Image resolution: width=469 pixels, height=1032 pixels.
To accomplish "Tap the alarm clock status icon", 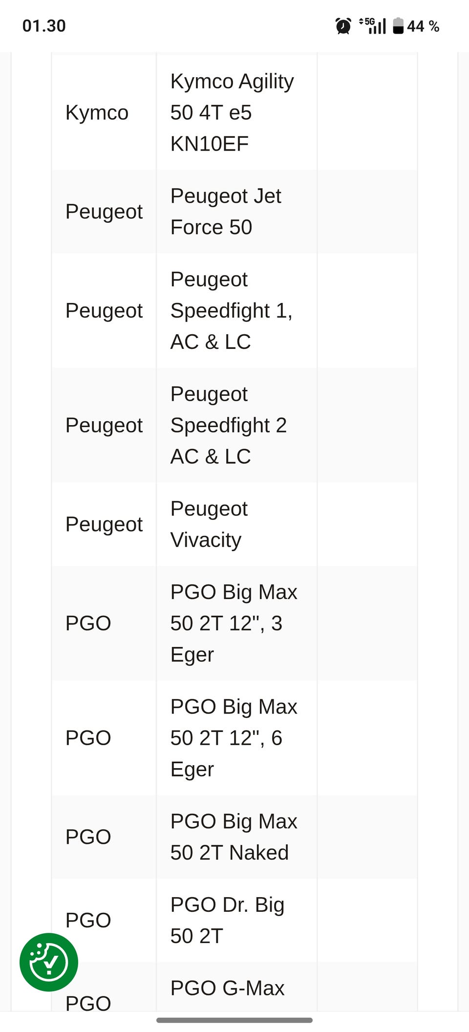I will point(343,26).
